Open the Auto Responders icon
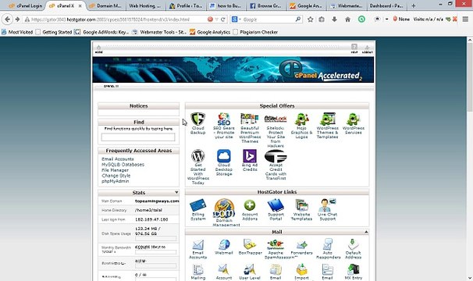The height and width of the screenshot is (281, 473). 327,245
